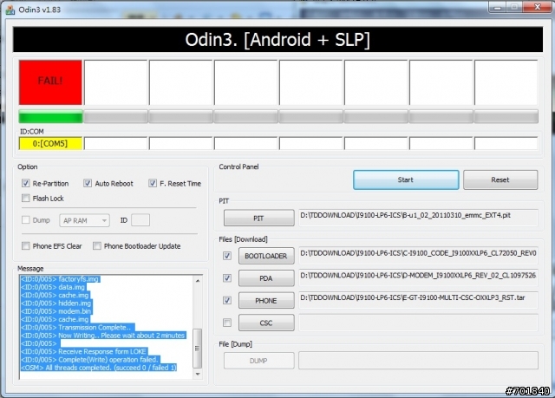Click the PDA file path field
555x398 pixels.
point(418,277)
